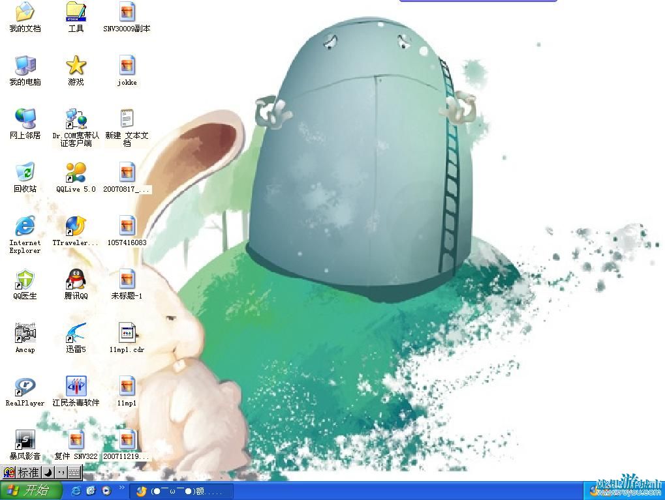The image size is (665, 500).
Task: Expand quick launch overflow chevron
Action: [x=122, y=488]
